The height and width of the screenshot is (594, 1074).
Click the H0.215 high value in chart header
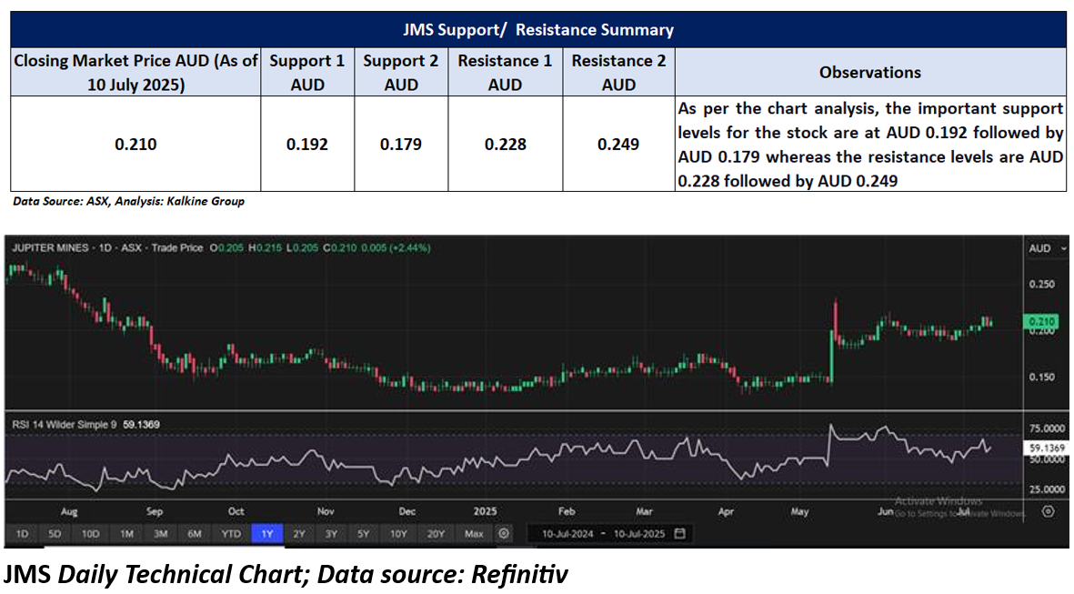(x=265, y=248)
